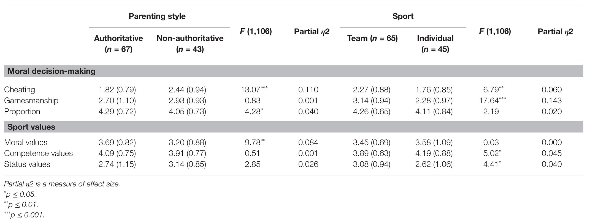The height and width of the screenshot is (223, 590).
Task: Select the Team (n = 65) column header
Action: point(372,38)
